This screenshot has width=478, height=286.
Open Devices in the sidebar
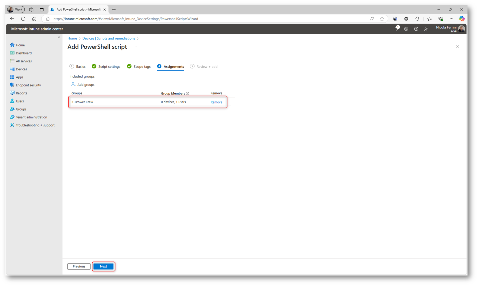point(21,69)
